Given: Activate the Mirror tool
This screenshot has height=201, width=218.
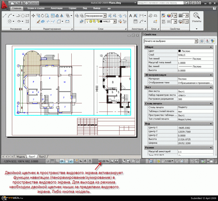Looking at the screenshot, I should click(62, 16).
